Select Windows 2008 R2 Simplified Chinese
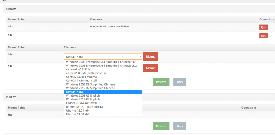The image size is (275, 135). pos(103,84)
